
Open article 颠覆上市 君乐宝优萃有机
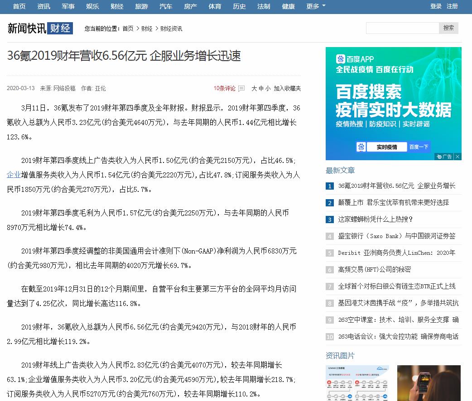click(394, 202)
